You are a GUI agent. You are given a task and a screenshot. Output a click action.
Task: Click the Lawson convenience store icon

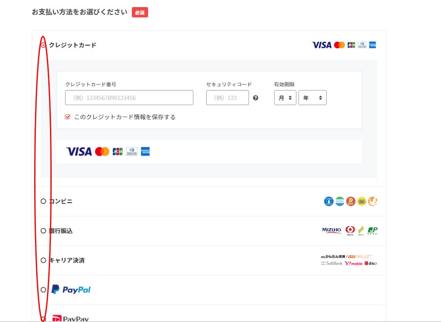click(329, 202)
